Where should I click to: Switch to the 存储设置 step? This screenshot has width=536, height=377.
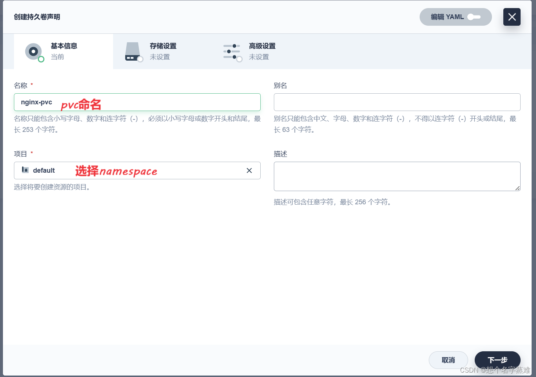click(163, 51)
